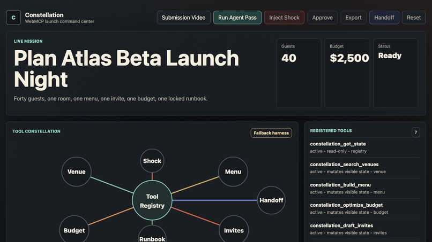Click the "LIVE MISSION" label
This screenshot has height=242, width=432.
[28, 41]
